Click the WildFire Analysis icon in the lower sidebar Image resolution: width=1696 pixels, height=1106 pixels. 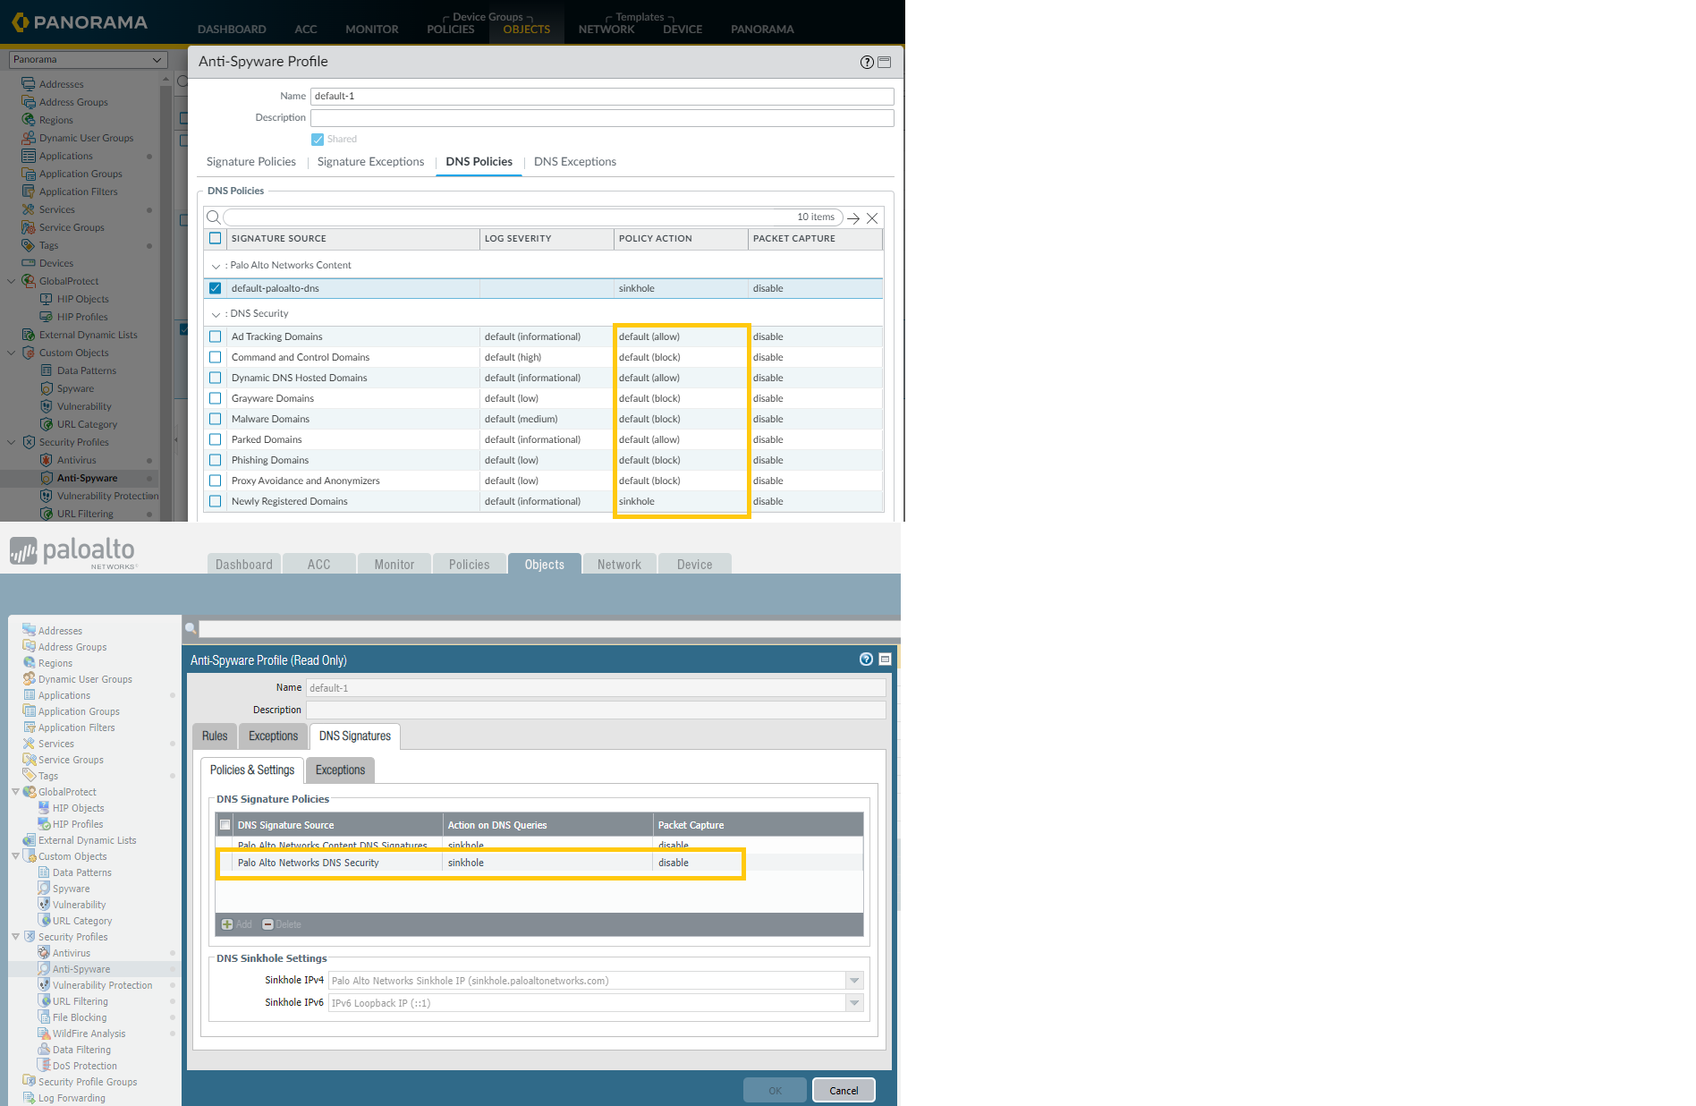click(x=44, y=1034)
